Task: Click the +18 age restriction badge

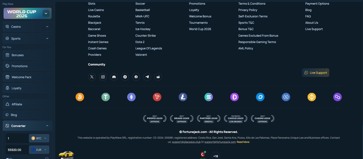Action: 215,156
